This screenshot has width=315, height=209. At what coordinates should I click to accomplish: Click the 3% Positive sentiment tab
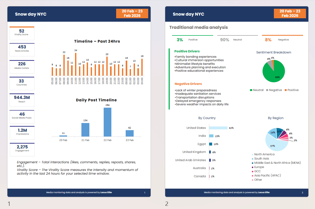tap(192, 39)
